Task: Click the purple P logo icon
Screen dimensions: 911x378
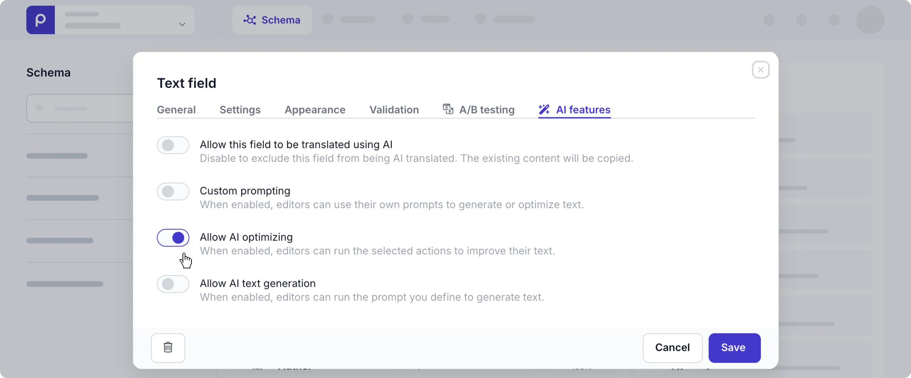Action: [41, 20]
